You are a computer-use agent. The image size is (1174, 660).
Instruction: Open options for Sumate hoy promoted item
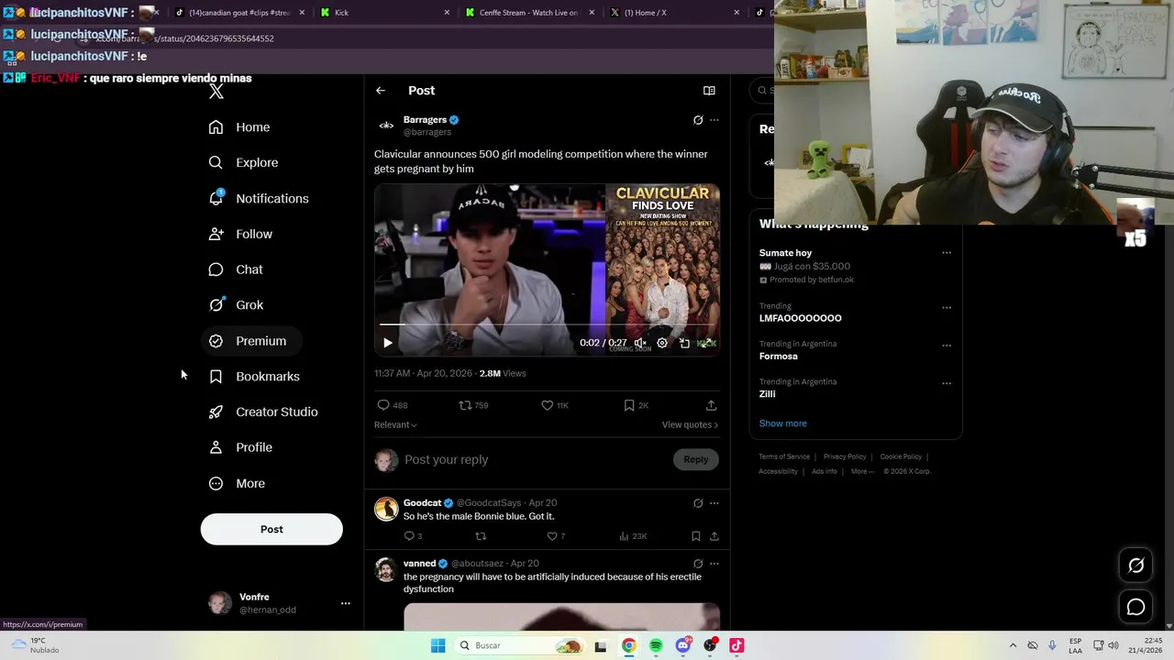pyautogui.click(x=947, y=254)
